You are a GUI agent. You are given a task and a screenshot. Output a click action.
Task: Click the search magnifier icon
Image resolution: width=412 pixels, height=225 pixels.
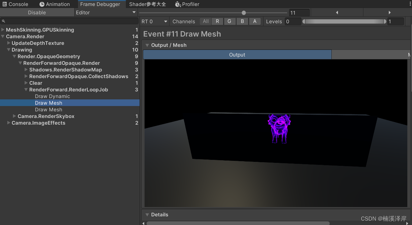point(3,21)
